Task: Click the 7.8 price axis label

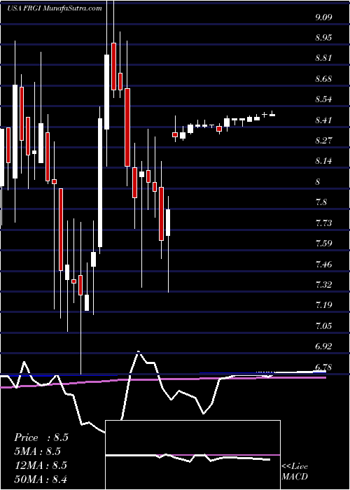Action: tap(321, 202)
